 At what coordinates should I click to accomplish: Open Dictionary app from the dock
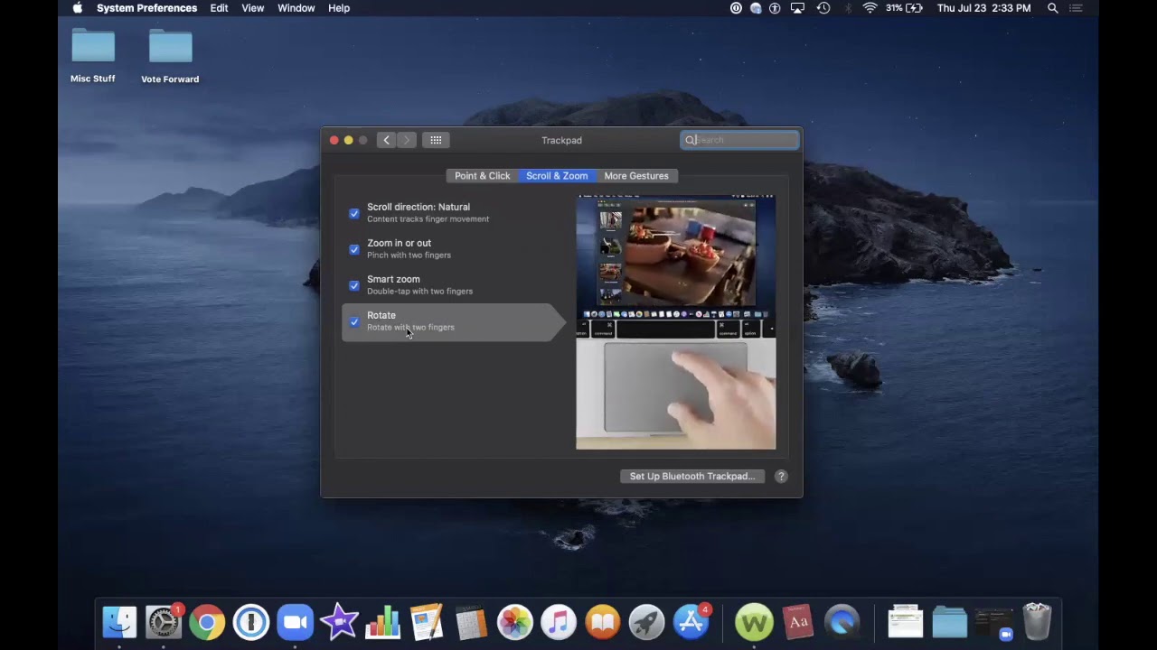798,622
